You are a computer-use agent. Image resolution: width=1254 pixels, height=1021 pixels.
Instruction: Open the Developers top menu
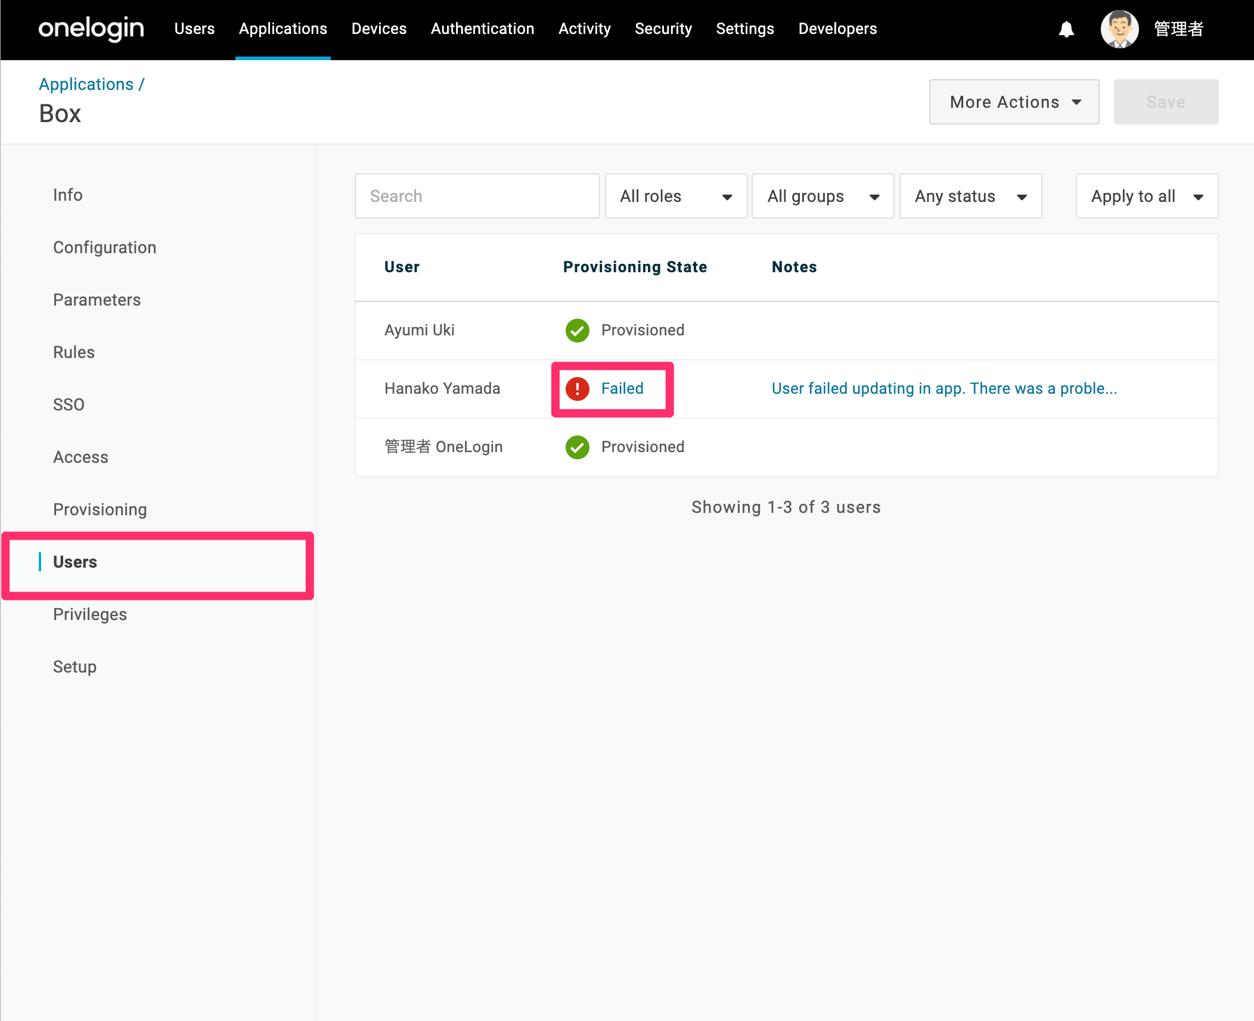tap(837, 29)
